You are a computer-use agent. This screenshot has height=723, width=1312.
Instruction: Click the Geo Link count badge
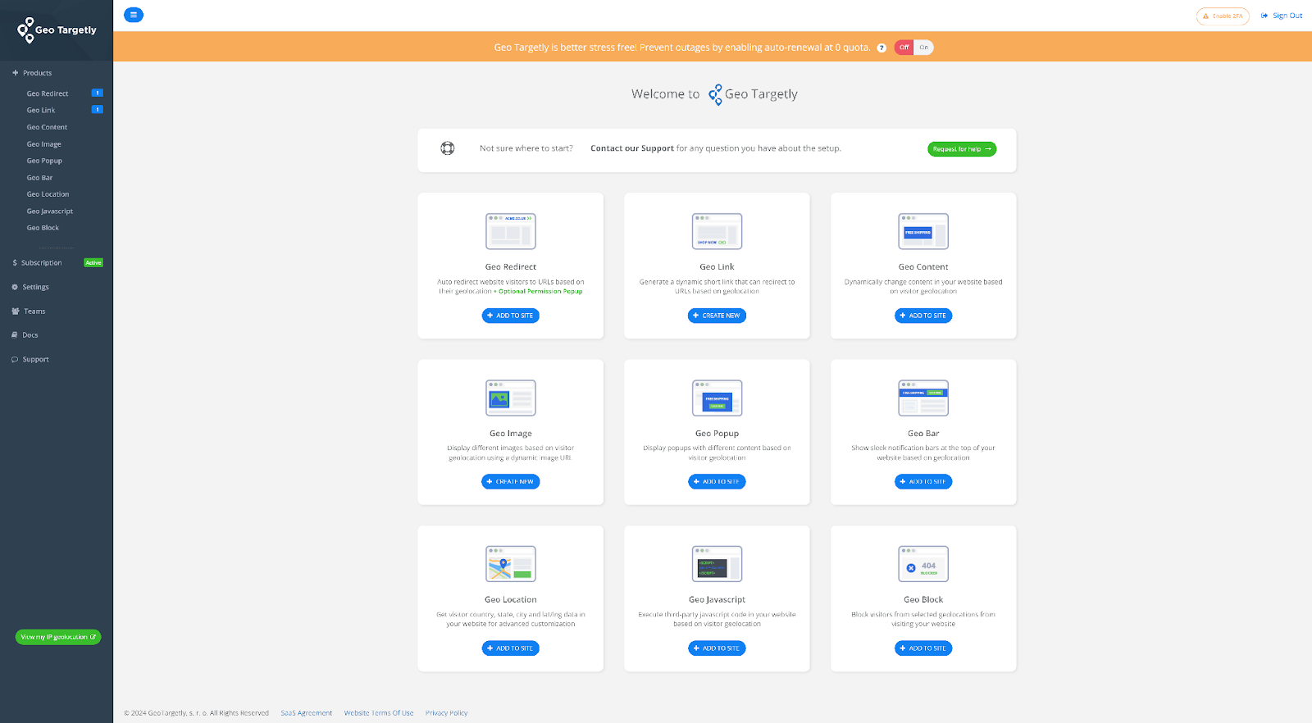point(97,109)
